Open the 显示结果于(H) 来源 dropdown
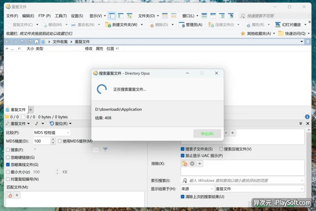Screen dimensions: 316x211 point(196,189)
